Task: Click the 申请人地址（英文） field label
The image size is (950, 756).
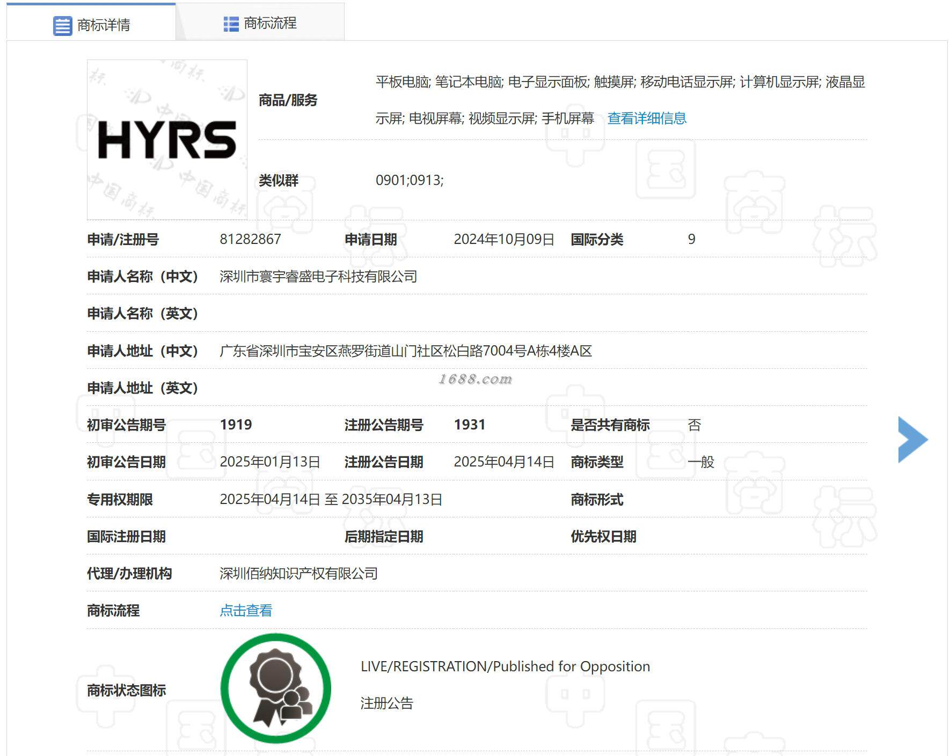Action: [x=143, y=388]
